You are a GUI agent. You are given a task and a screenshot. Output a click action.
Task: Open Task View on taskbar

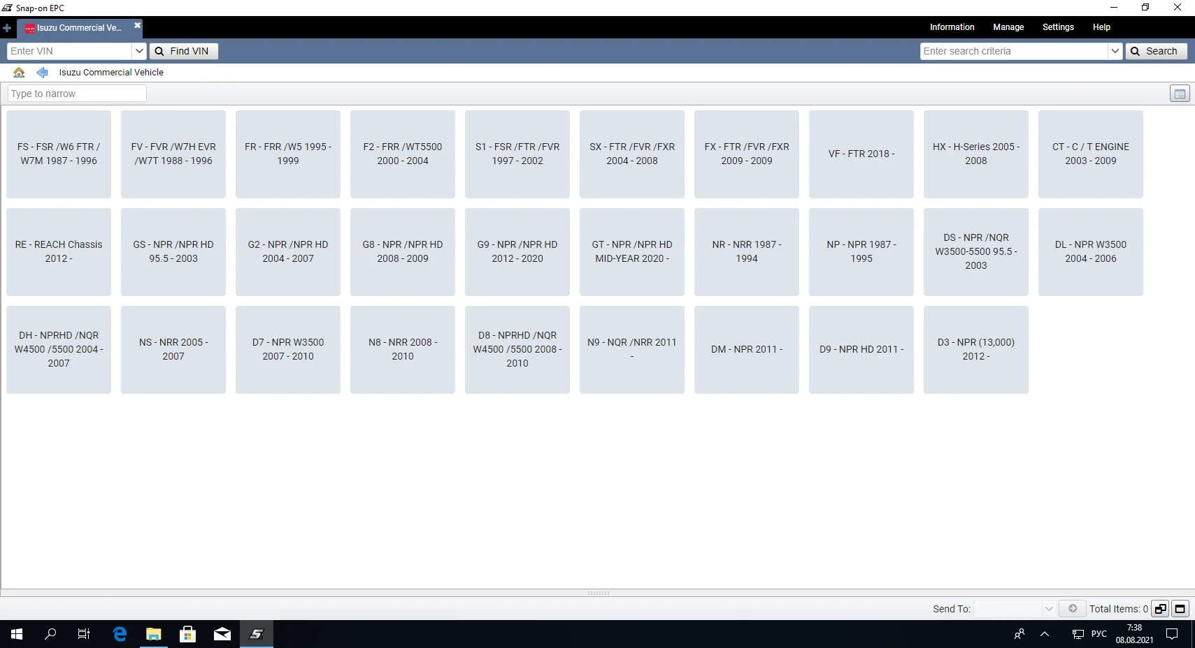(x=84, y=634)
